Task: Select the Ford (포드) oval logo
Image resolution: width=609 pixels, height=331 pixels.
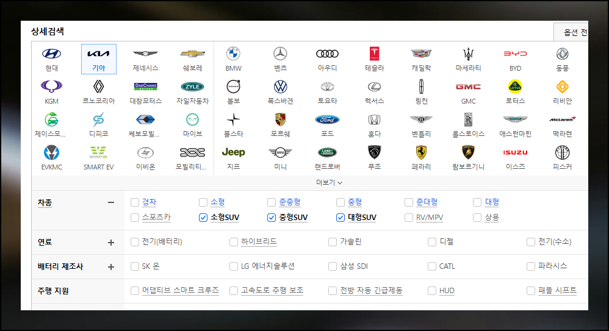Action: click(328, 119)
